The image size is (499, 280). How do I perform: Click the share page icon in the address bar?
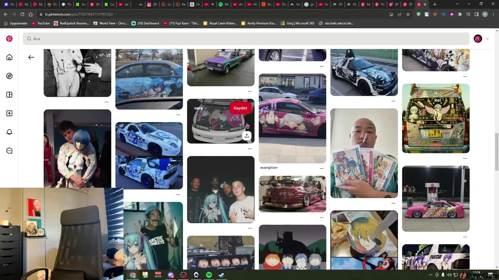pyautogui.click(x=400, y=14)
